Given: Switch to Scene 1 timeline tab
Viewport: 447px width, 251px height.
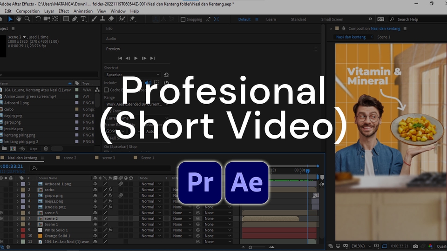Looking at the screenshot, I should point(148,158).
